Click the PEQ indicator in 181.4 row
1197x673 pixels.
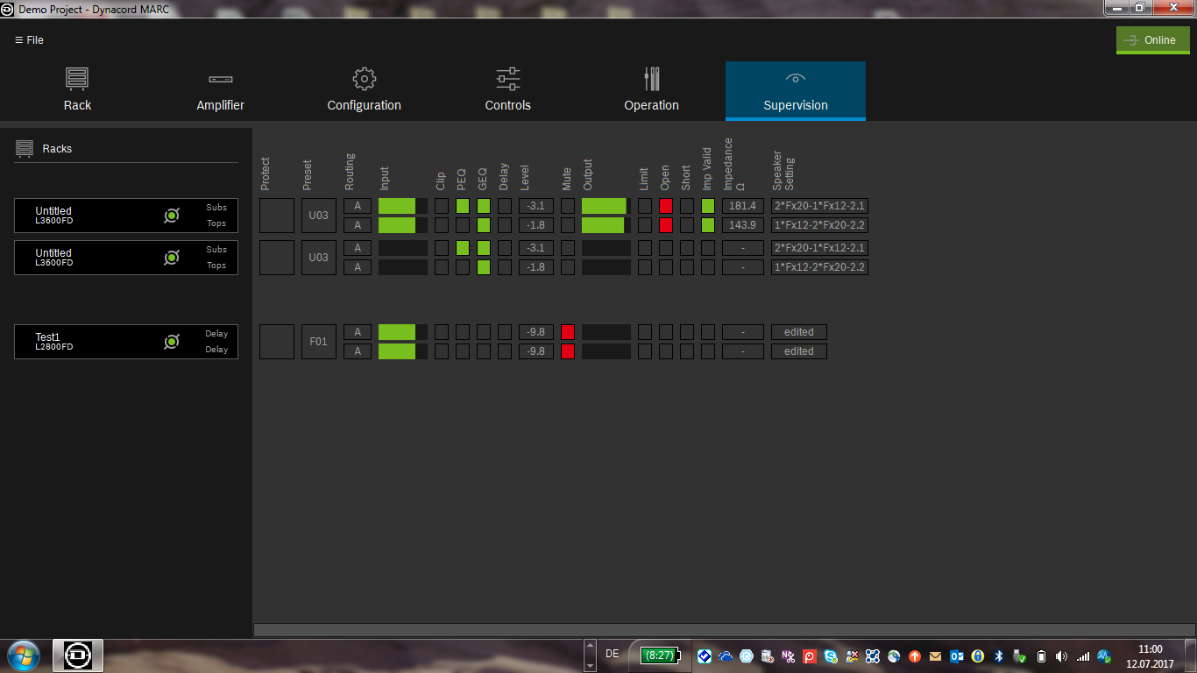pos(463,206)
